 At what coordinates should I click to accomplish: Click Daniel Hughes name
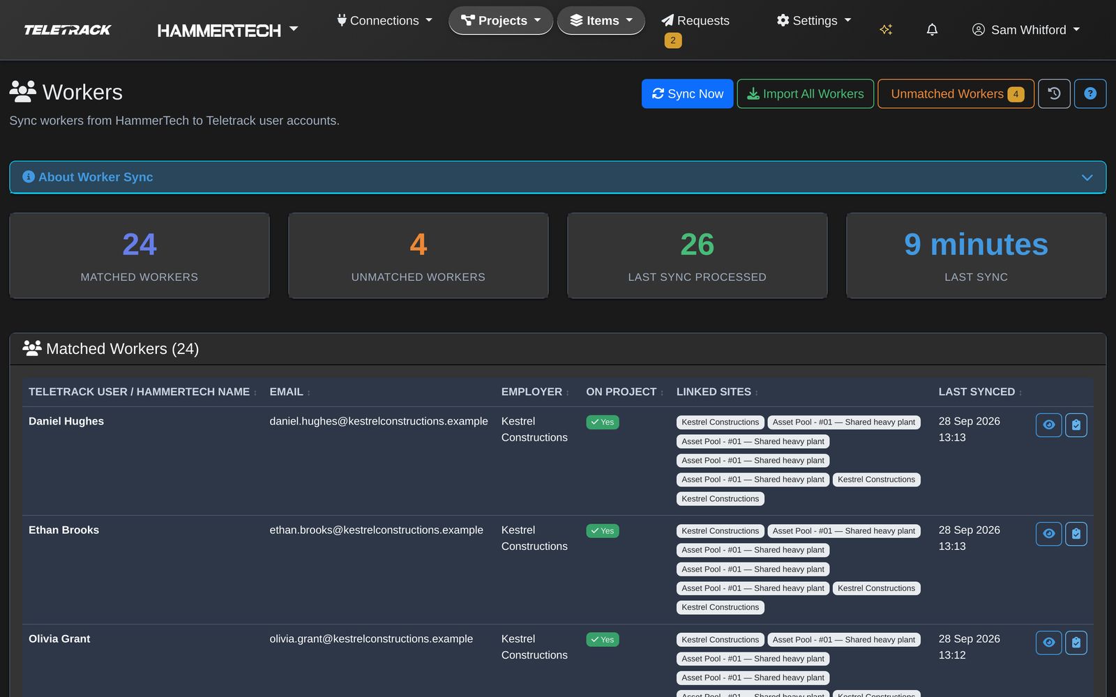pos(66,421)
